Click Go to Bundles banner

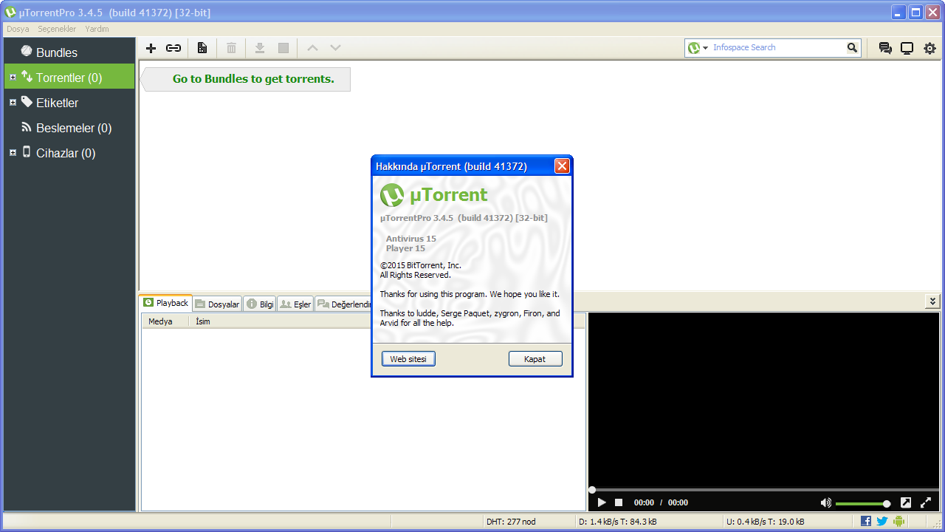(246, 79)
